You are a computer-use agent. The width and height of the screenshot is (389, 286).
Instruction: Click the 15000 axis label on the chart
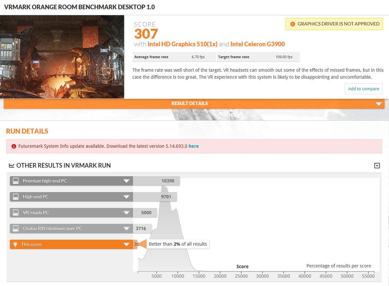tap(199, 276)
